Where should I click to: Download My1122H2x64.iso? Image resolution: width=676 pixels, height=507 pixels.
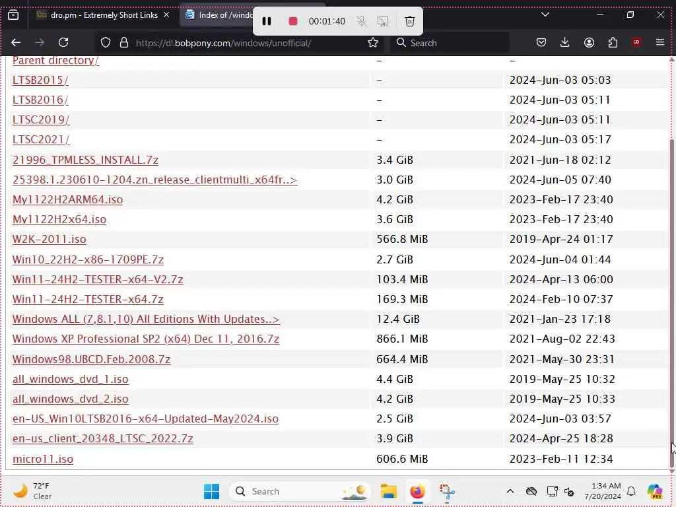coord(59,219)
